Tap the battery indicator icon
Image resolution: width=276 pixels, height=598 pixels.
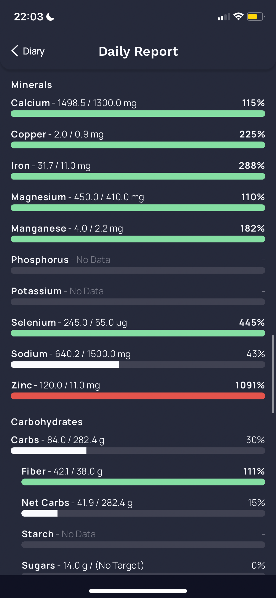pos(256,16)
